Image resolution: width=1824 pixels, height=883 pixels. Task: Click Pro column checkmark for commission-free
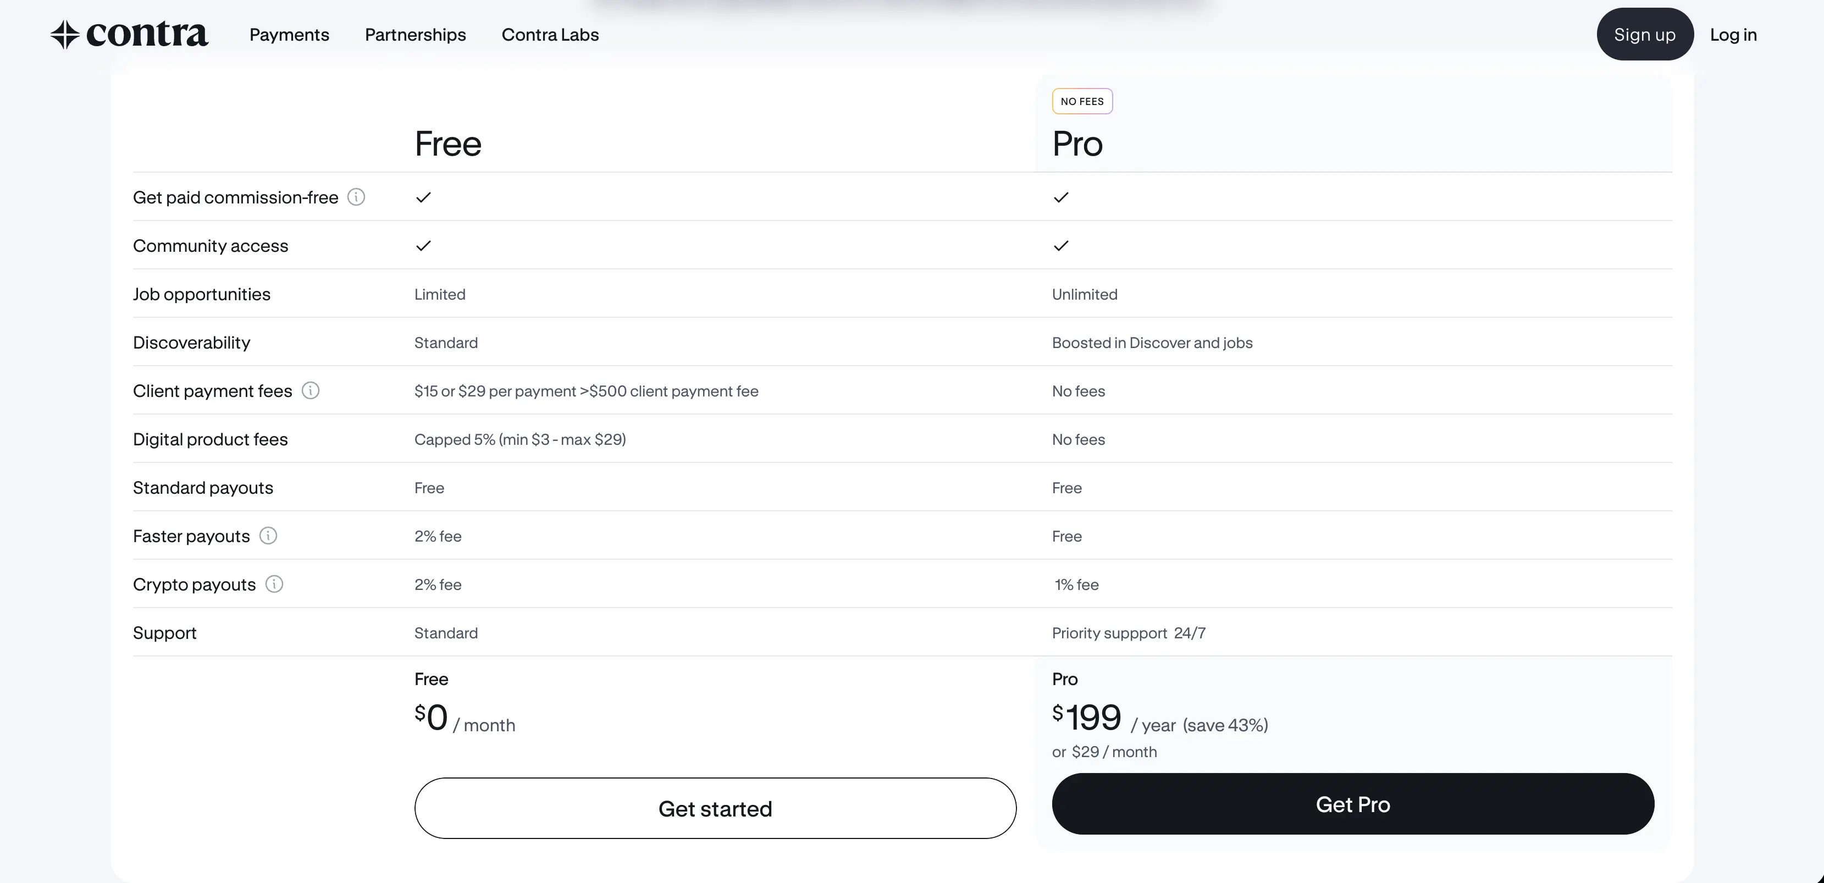click(x=1060, y=197)
